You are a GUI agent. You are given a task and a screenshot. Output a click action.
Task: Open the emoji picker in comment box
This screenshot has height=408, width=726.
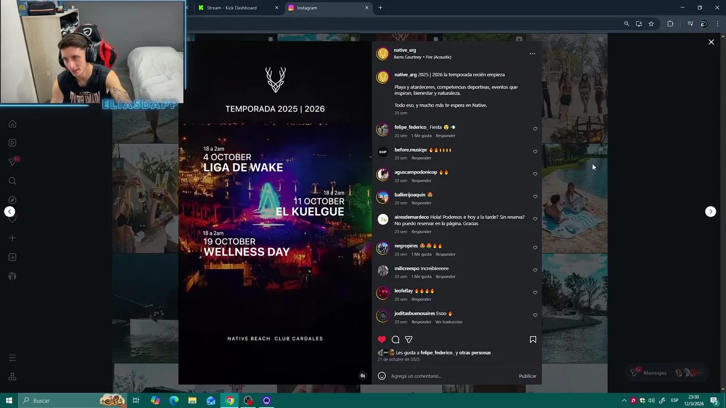382,376
